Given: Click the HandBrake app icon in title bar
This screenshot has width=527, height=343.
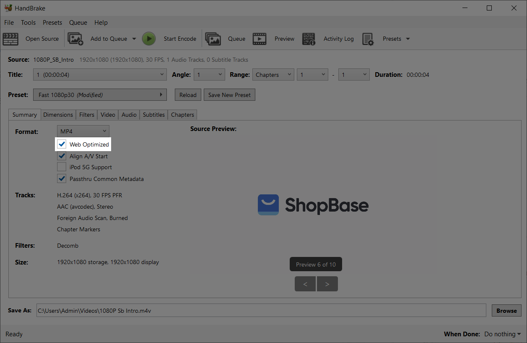Looking at the screenshot, I should tap(8, 8).
